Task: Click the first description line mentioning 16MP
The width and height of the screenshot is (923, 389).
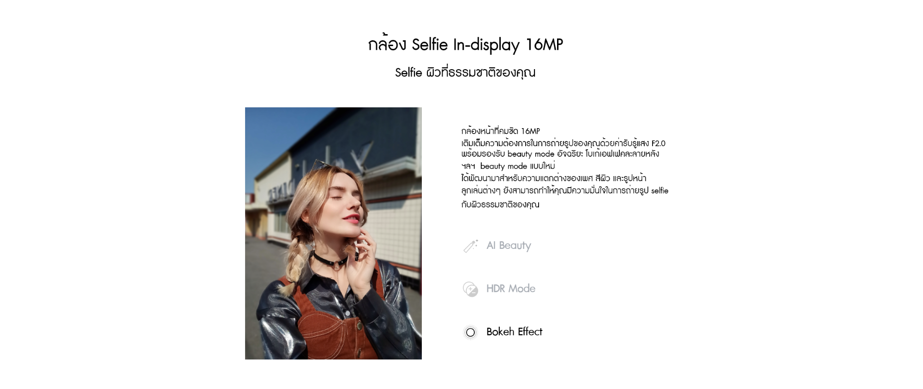Action: (x=501, y=131)
